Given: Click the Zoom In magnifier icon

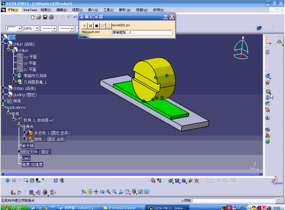Looking at the screenshot, I should pyautogui.click(x=108, y=192).
